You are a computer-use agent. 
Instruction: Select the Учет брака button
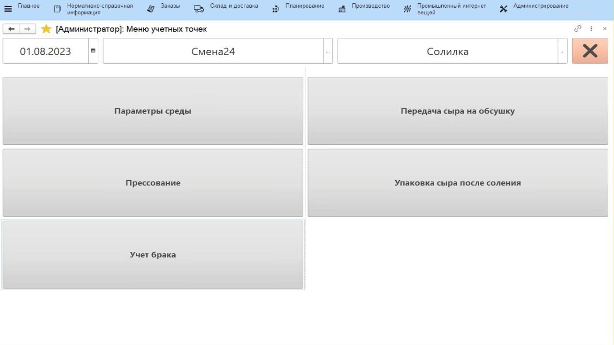[x=153, y=255]
